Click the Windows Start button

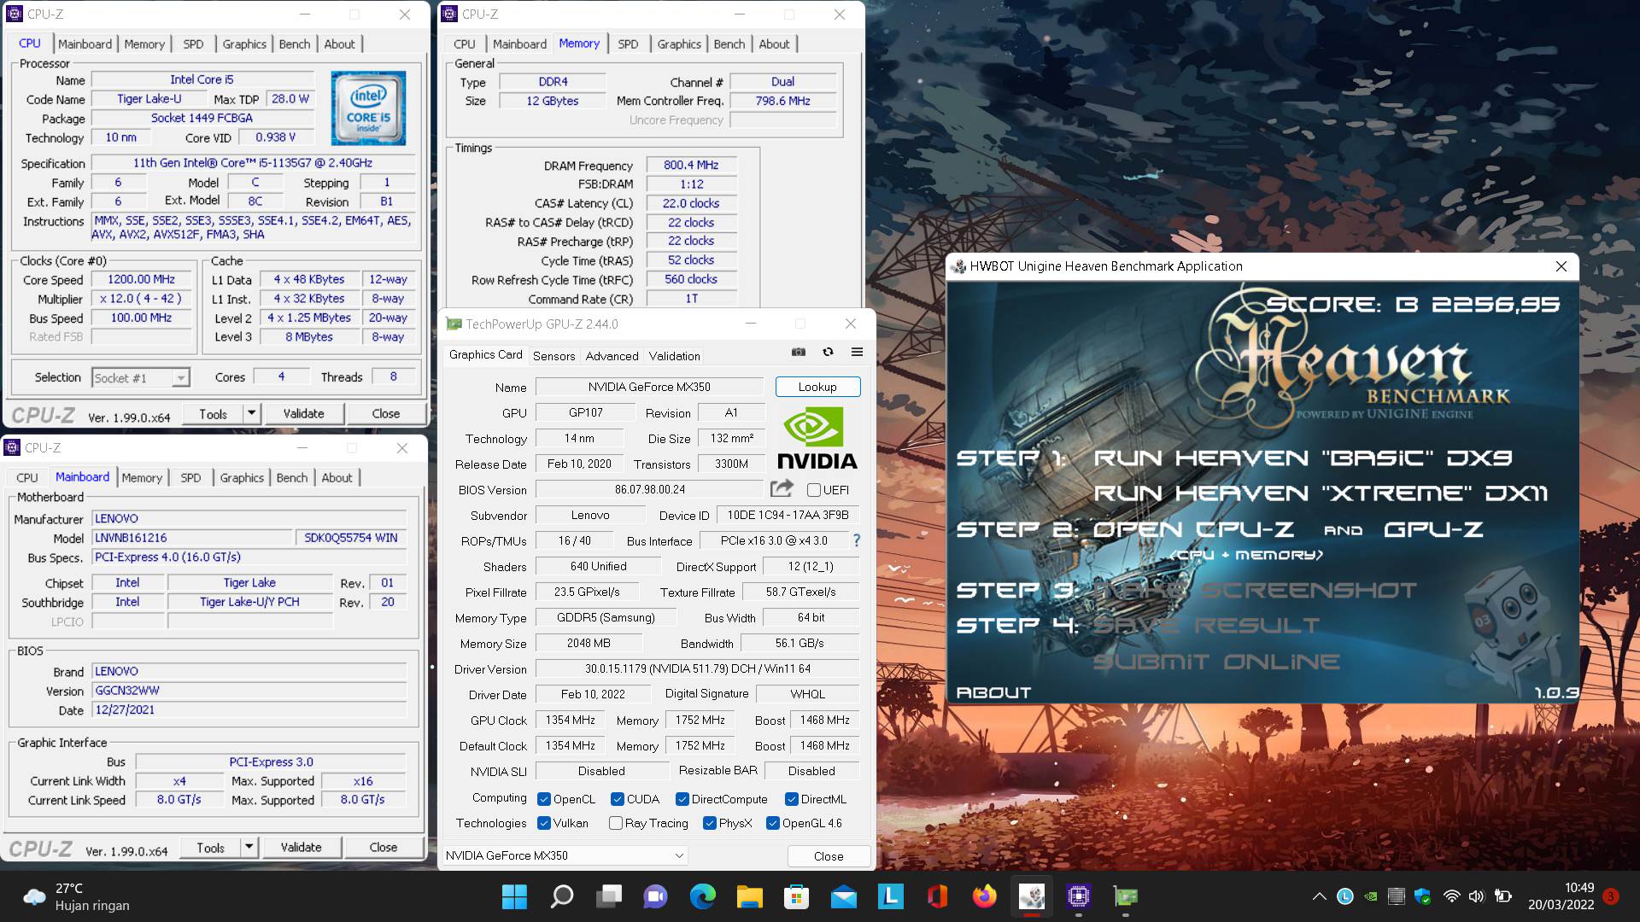[x=514, y=896]
